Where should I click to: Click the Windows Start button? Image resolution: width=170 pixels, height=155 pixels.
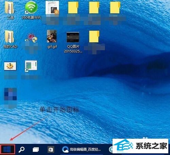click(x=7, y=149)
